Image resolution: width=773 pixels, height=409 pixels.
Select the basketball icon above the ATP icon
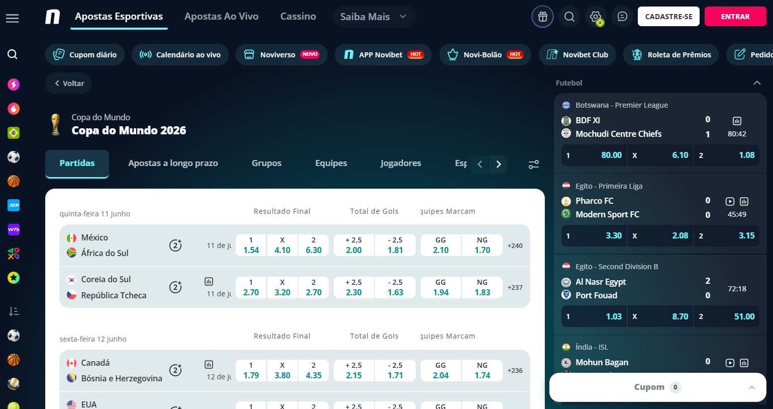(14, 181)
